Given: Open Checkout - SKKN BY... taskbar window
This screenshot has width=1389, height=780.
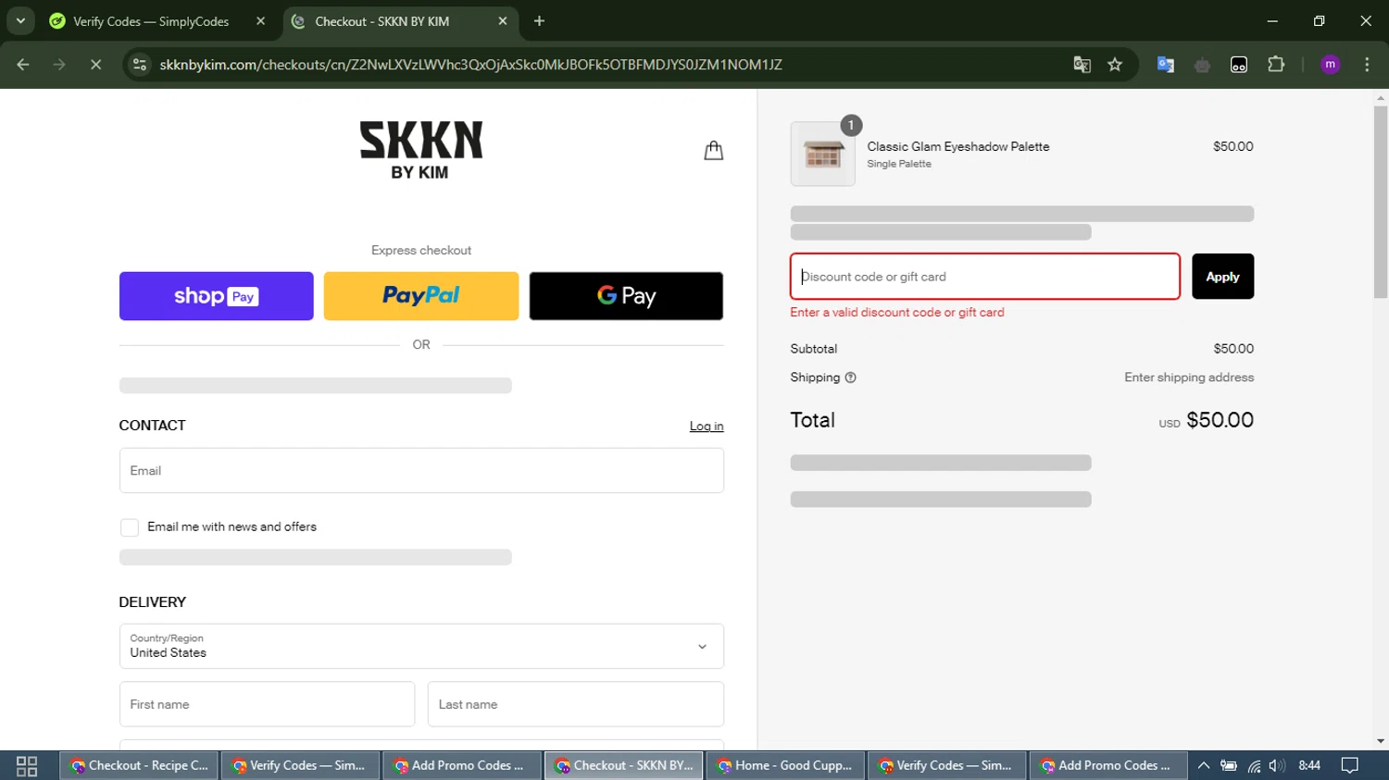Looking at the screenshot, I should click(x=623, y=765).
